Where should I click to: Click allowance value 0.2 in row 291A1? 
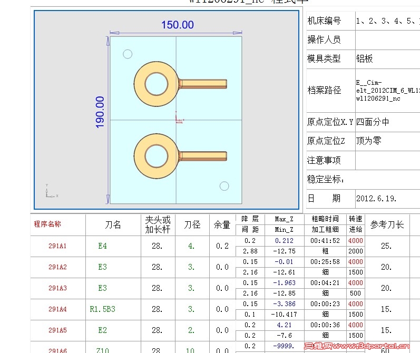(222, 246)
